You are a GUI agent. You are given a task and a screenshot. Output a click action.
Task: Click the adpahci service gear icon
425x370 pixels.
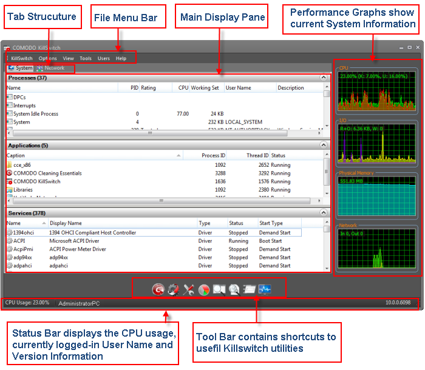point(10,266)
